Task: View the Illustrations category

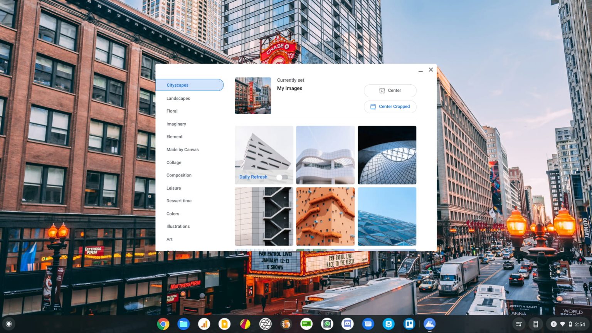Action: [x=178, y=226]
